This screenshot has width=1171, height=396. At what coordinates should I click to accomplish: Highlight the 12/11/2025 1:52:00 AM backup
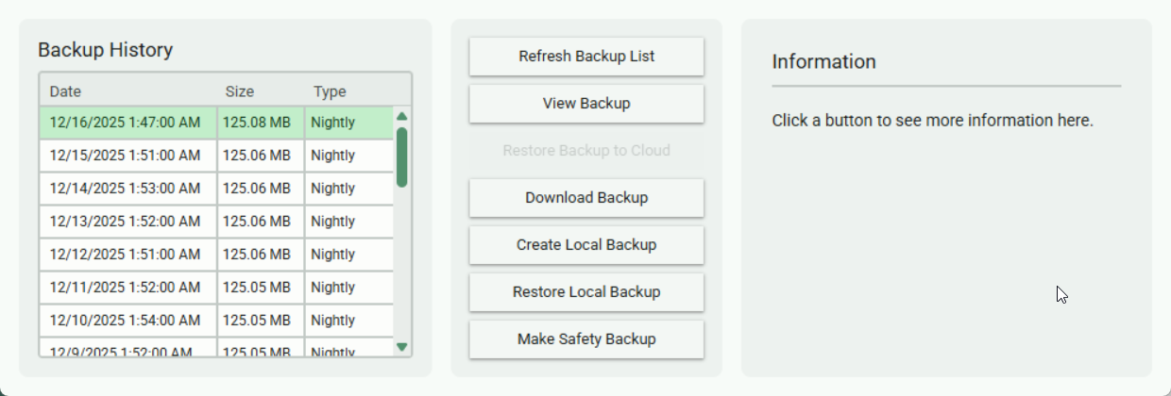coord(125,288)
